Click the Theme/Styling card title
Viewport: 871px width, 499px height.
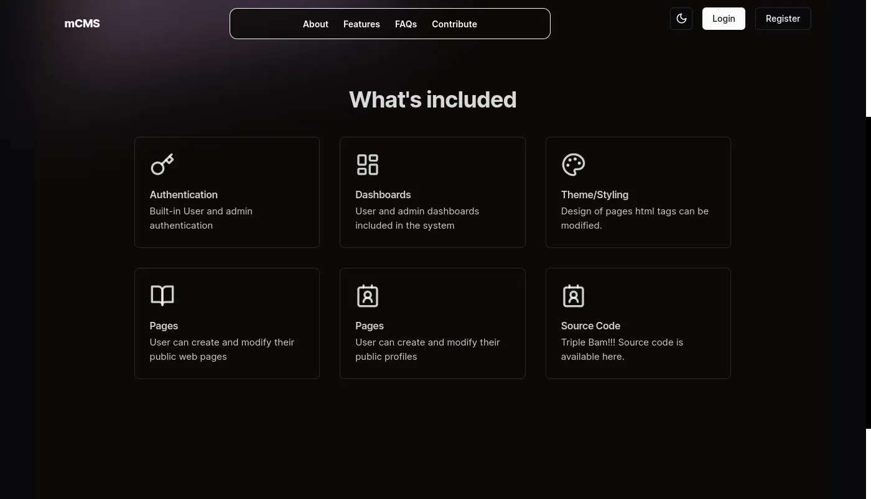pyautogui.click(x=594, y=195)
